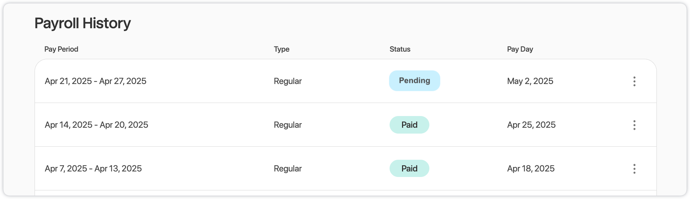Select the Apr 21, 2025 - Apr 27, 2025 pay period

(95, 81)
